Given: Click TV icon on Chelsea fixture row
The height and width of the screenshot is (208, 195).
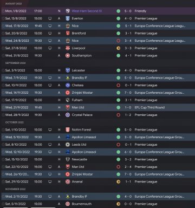Looking at the screenshot, I should (50, 85).
